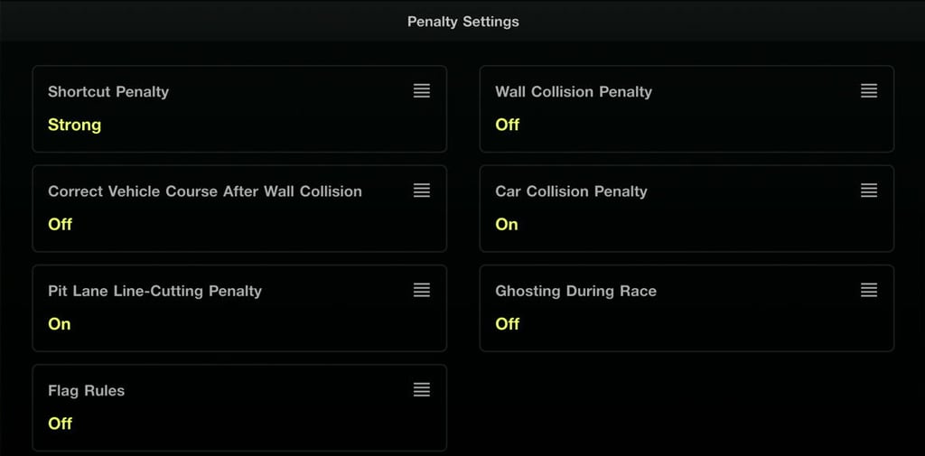Open the Strong value for Shortcut Penalty
The image size is (925, 456).
(74, 125)
